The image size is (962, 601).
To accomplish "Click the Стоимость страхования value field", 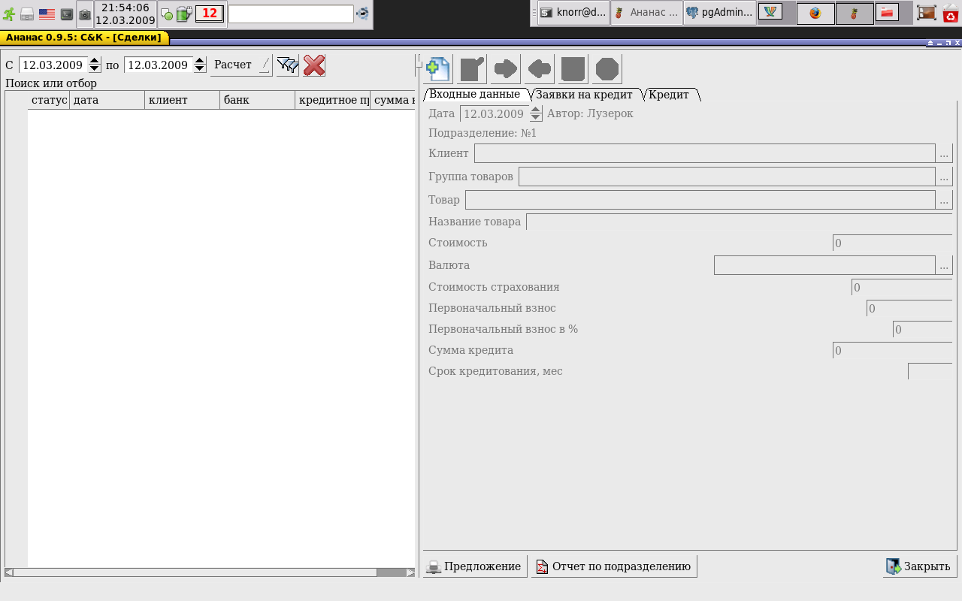I will pyautogui.click(x=902, y=288).
